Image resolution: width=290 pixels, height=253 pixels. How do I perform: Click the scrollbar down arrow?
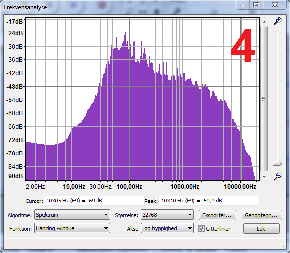coord(264,176)
